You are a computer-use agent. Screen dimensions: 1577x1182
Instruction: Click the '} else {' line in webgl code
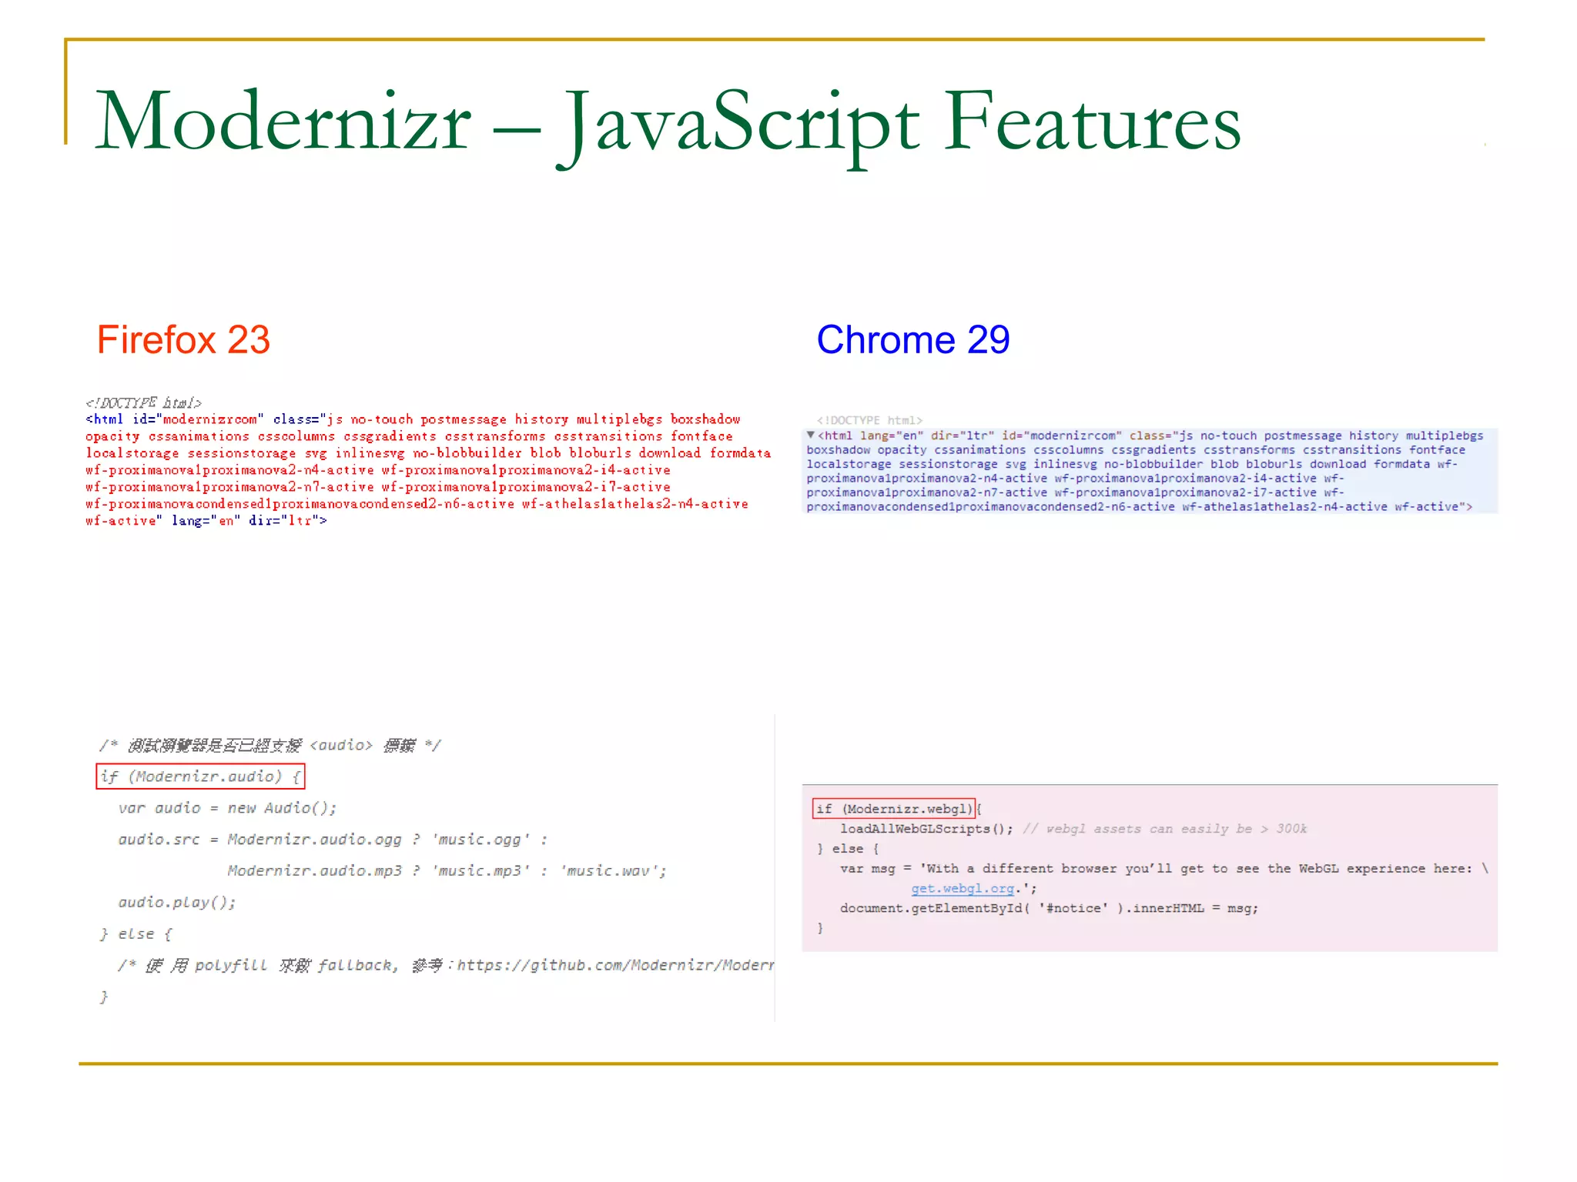(848, 849)
